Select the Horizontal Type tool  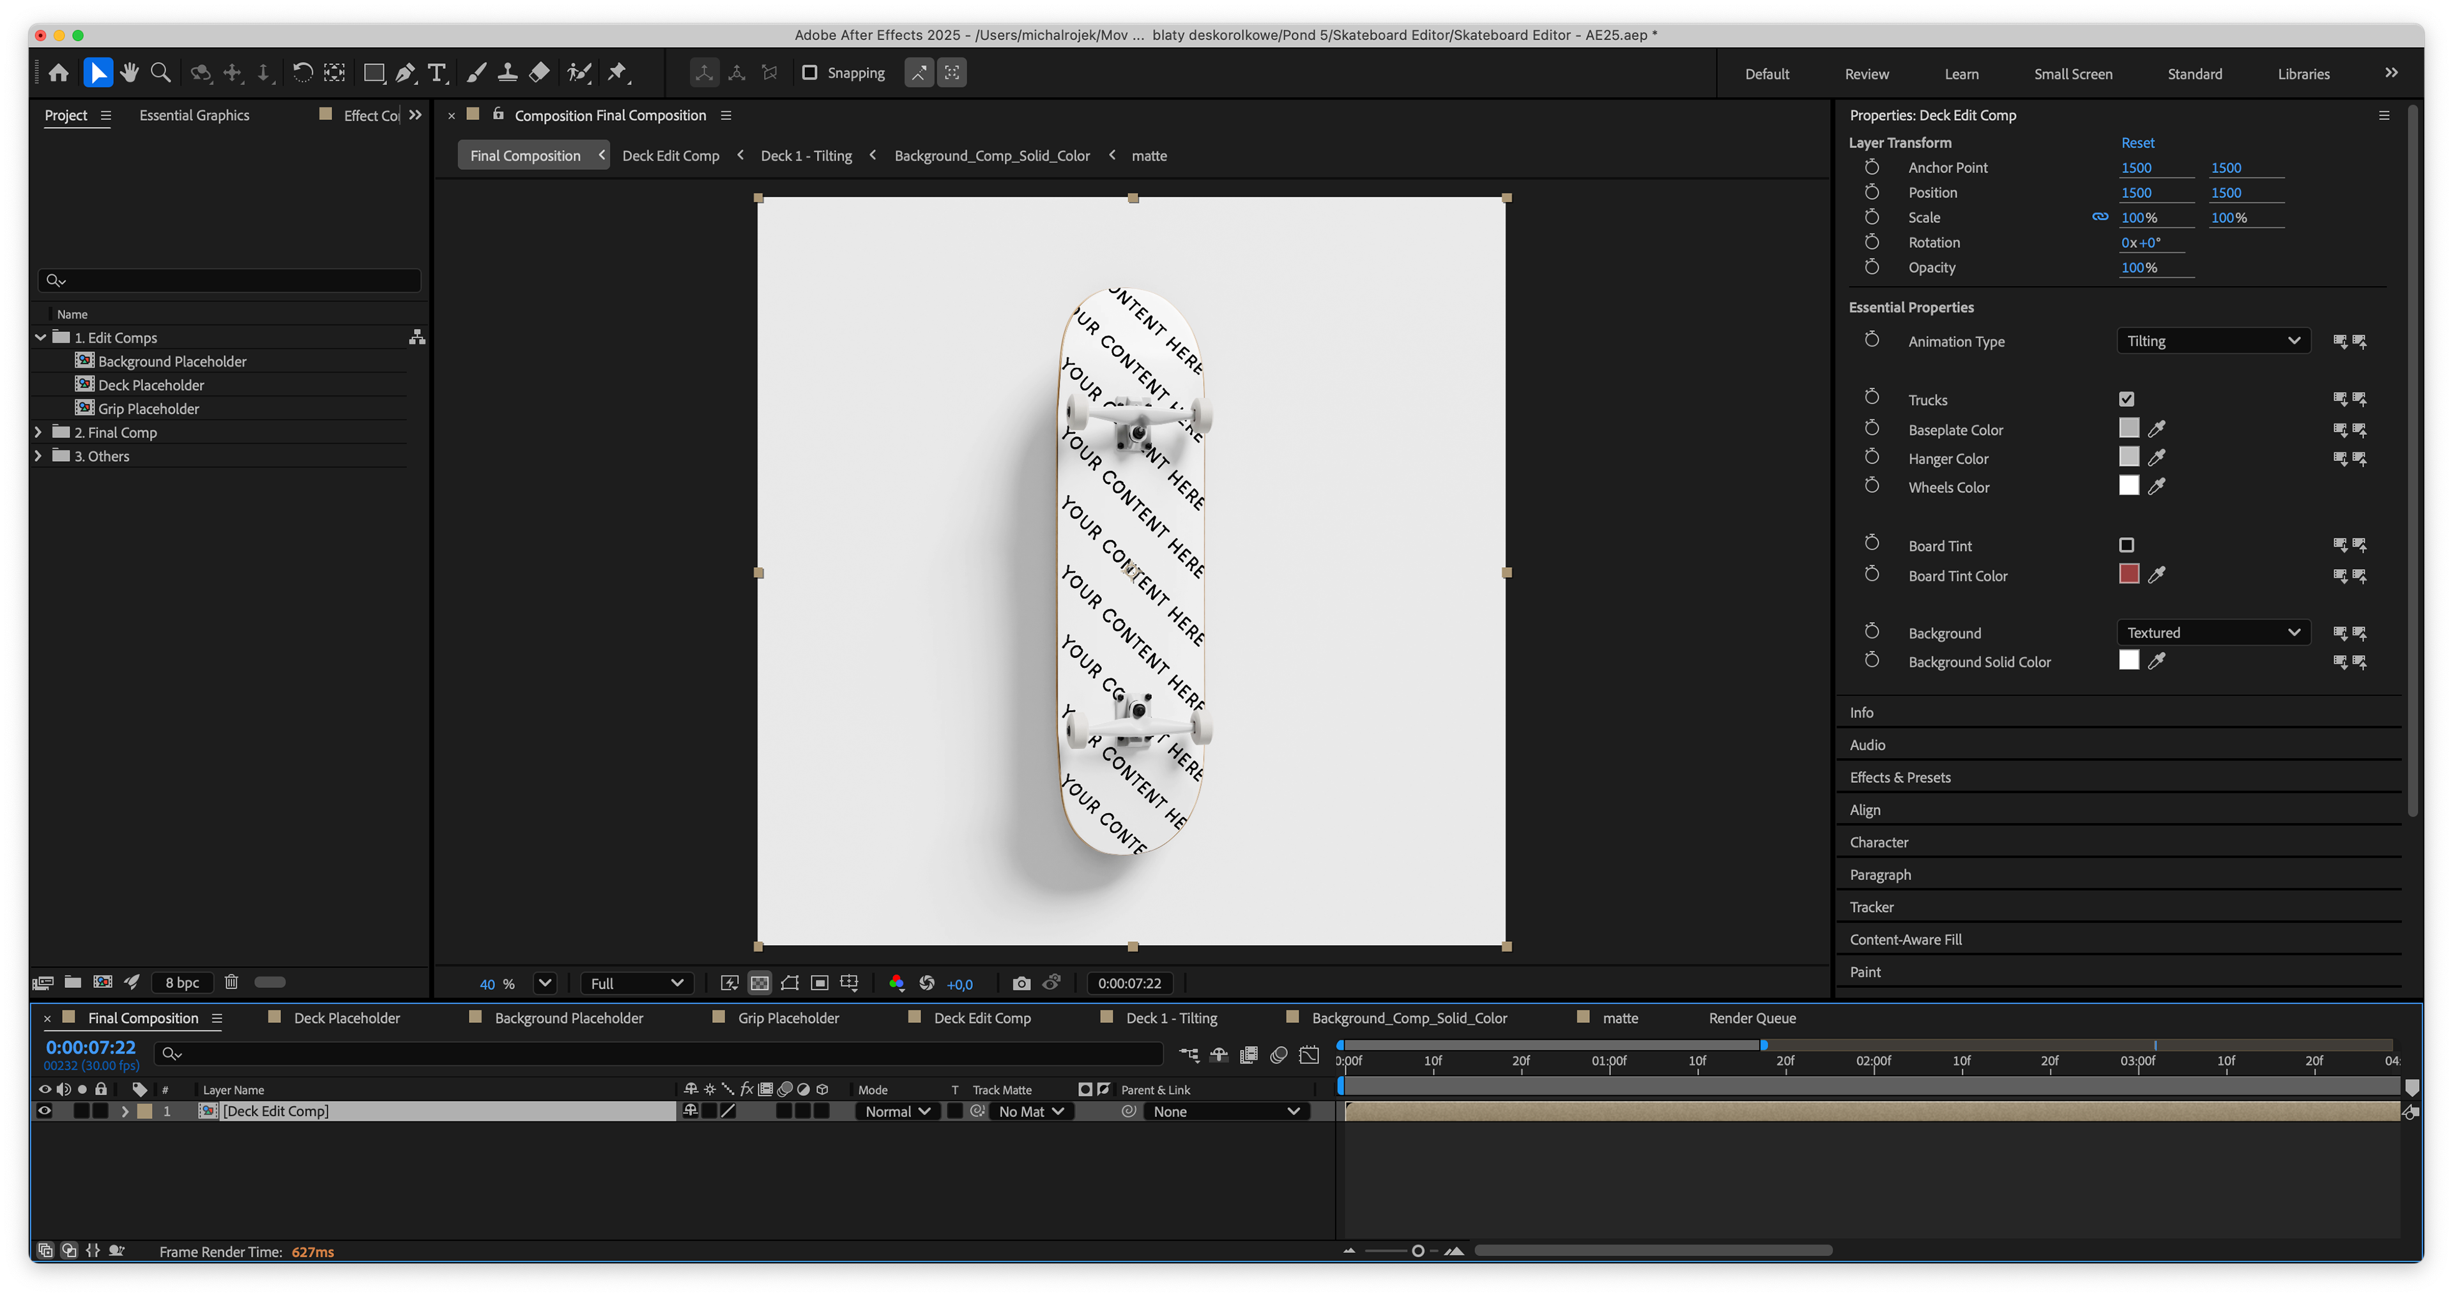tap(437, 72)
